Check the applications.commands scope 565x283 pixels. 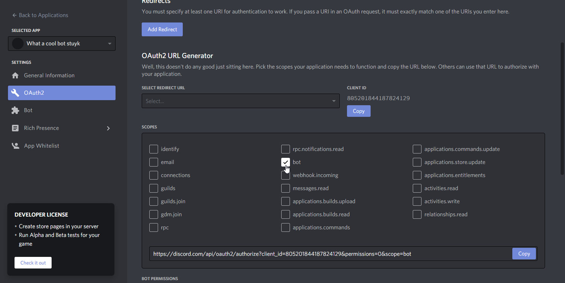[x=286, y=227]
